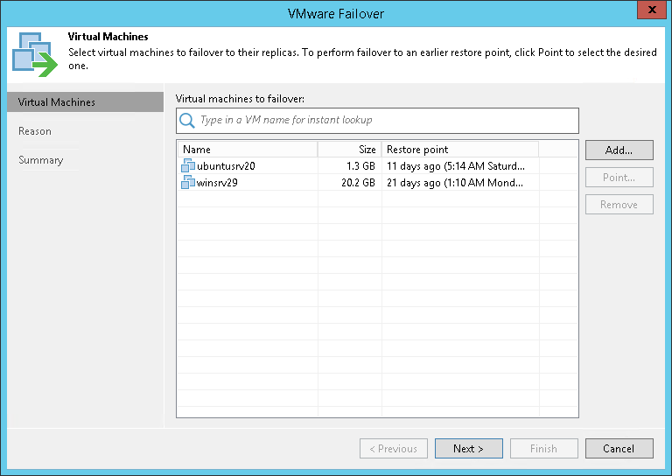Click the 1.3 GB size cell
Screen dimensions: 672x476
click(x=360, y=165)
